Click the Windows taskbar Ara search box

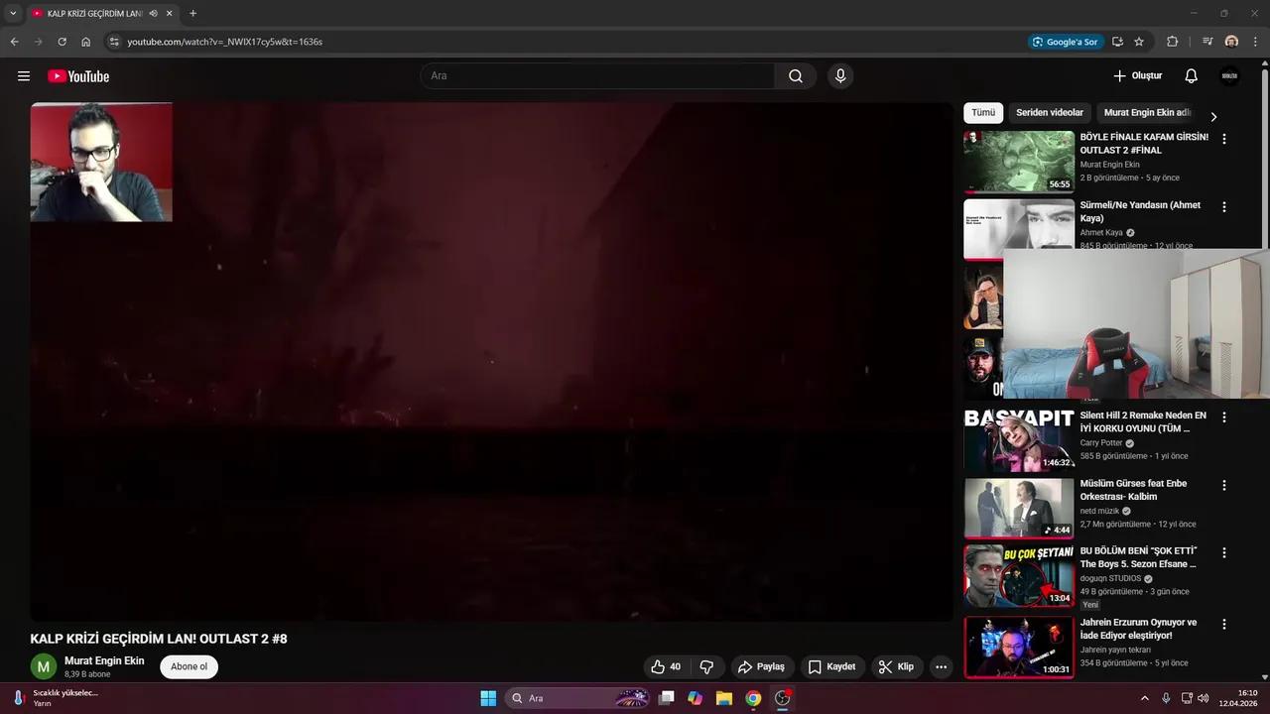(x=579, y=698)
